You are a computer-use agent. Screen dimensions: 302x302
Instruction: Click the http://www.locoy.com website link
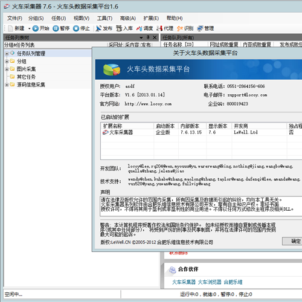click(x=148, y=104)
